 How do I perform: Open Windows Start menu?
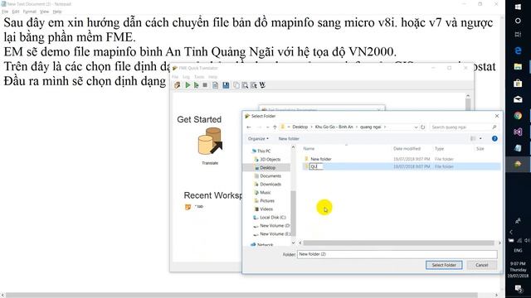(518, 7)
